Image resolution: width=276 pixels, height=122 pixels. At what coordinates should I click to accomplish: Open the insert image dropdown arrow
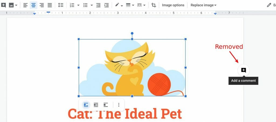tap(16, 5)
